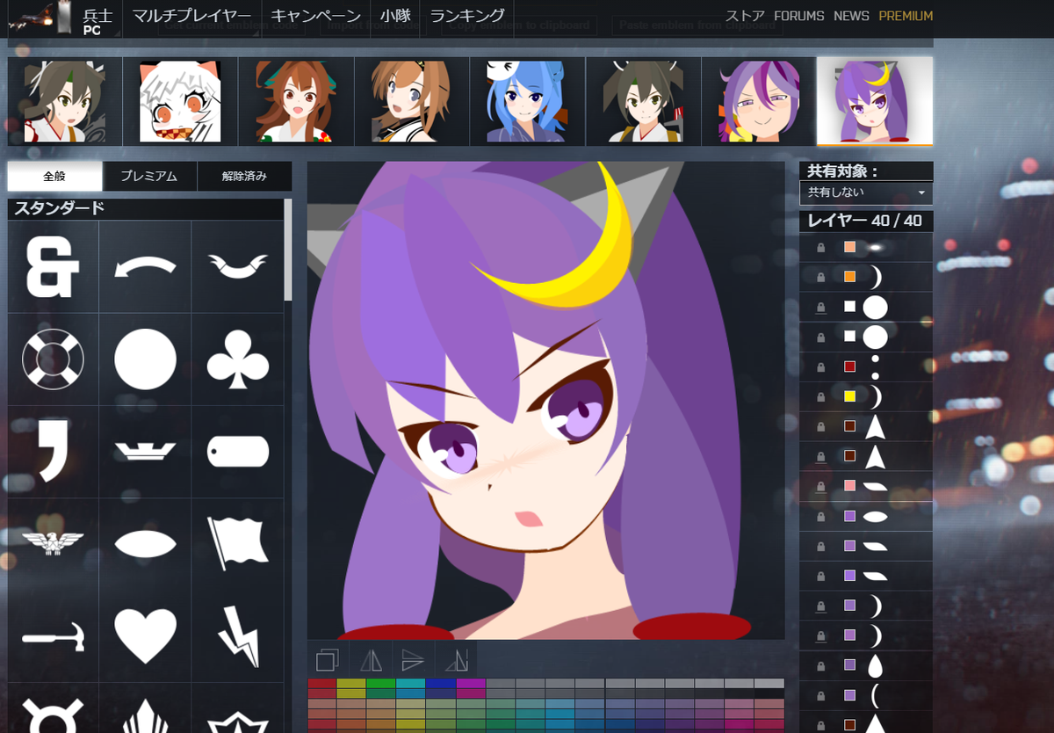Image resolution: width=1054 pixels, height=733 pixels.
Task: Pick the bright green palette swatch
Action: [381, 684]
